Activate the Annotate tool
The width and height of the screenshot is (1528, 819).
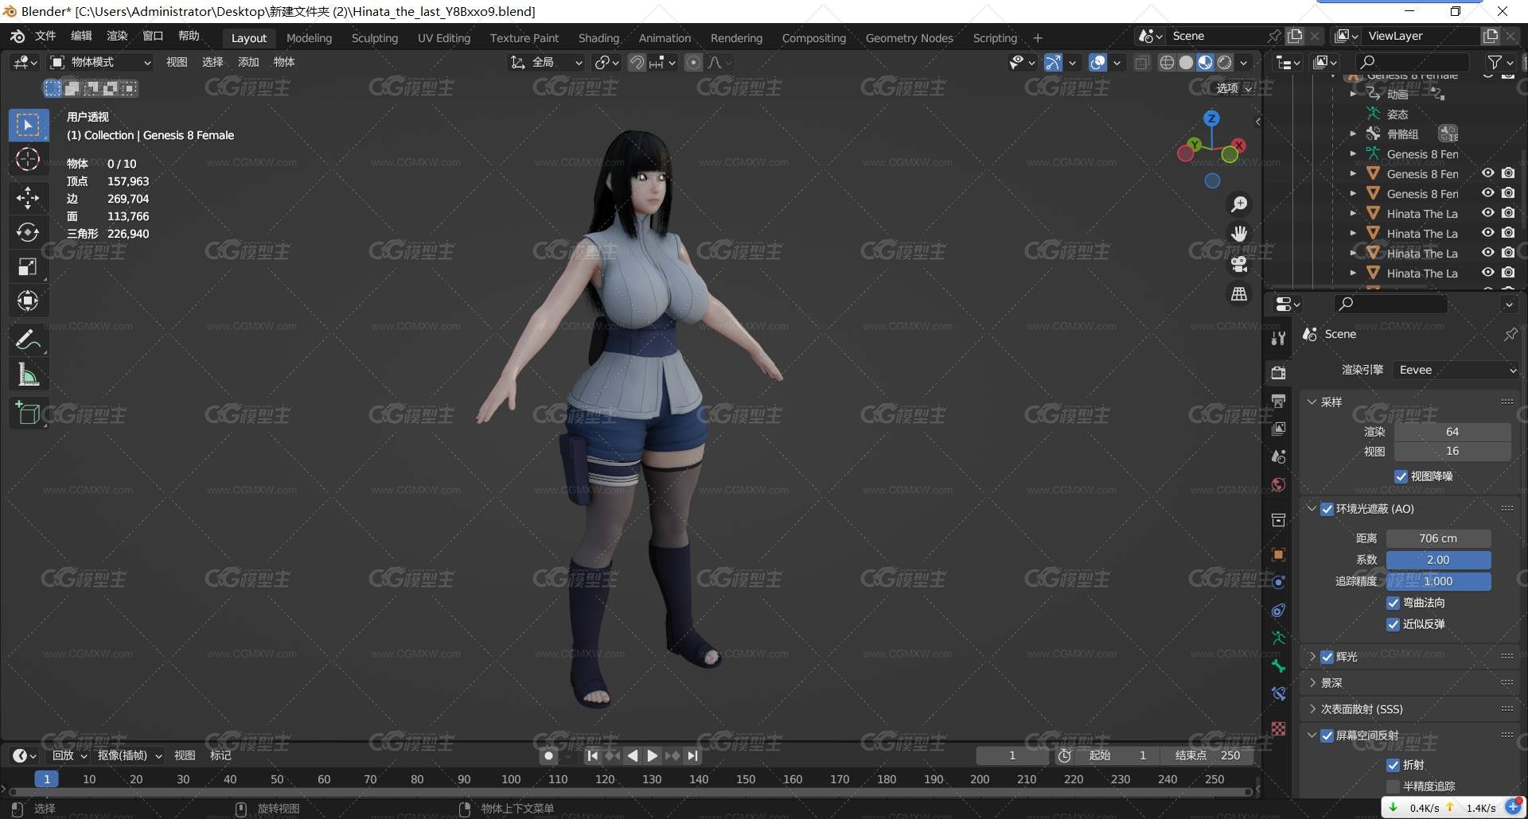(x=28, y=340)
